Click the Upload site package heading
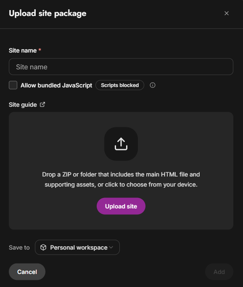The image size is (243, 287). 48,13
